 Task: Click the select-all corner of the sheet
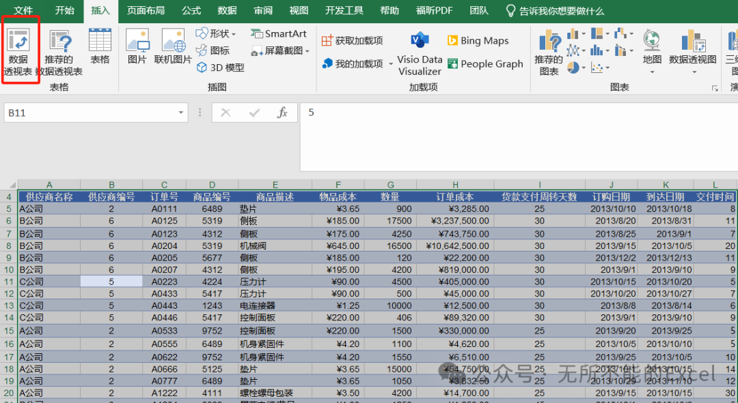click(9, 185)
